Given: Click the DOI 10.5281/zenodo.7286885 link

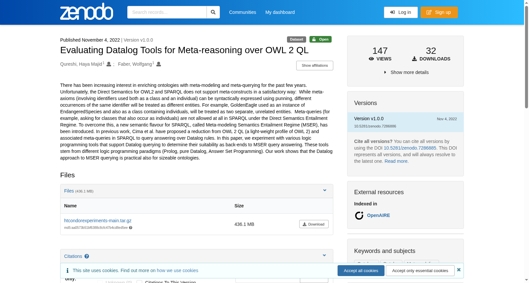Looking at the screenshot, I should tap(410, 148).
